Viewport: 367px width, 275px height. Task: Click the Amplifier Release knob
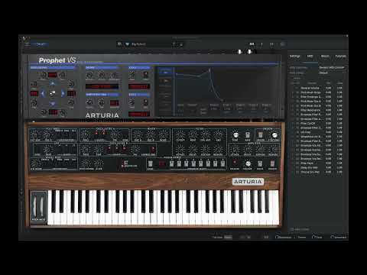coord(273,149)
